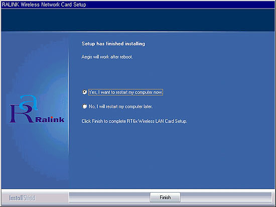The width and height of the screenshot is (276, 207).
Task: Click the button bar left of Finish
Action: click(109, 197)
